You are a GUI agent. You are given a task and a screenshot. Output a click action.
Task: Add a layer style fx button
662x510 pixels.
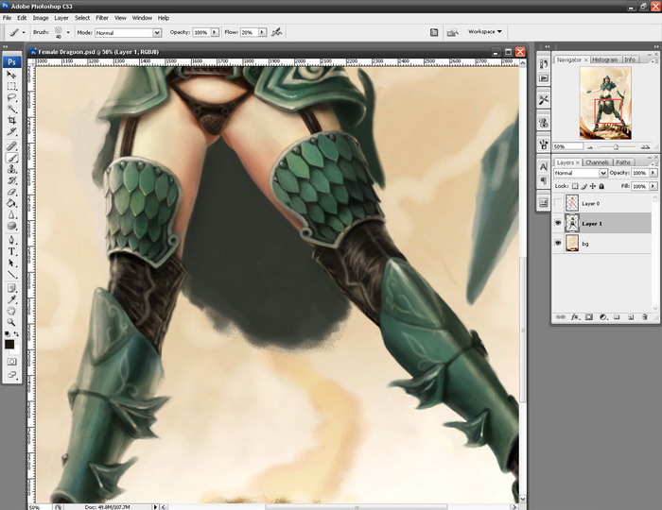coord(575,317)
